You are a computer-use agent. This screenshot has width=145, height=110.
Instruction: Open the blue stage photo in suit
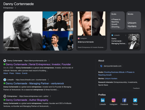click(x=58, y=41)
